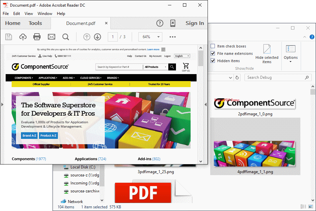
Task: Click Sign In in Acrobat Reader
Action: coord(195,23)
